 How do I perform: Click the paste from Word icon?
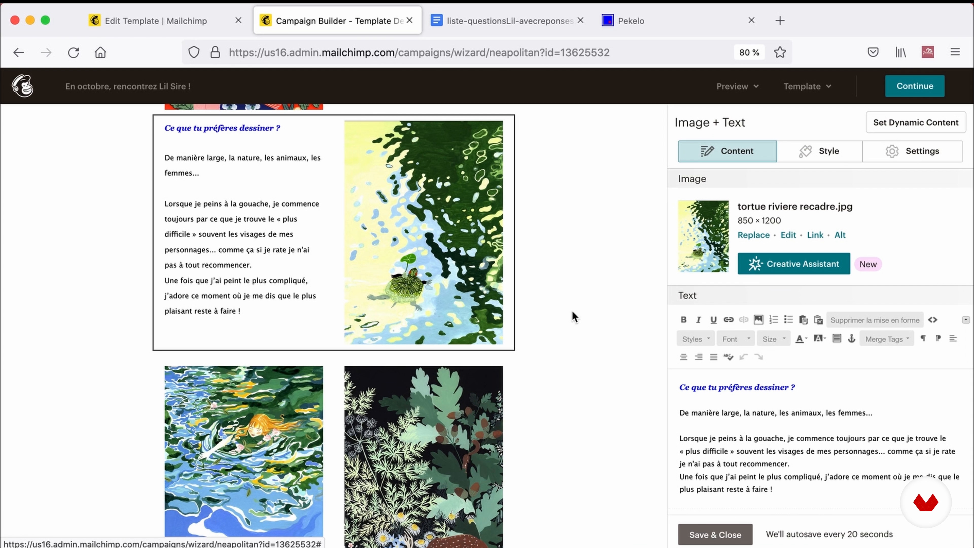[819, 320]
